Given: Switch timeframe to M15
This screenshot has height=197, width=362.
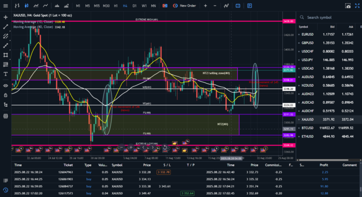Looking at the screenshot, I should [x=97, y=6].
